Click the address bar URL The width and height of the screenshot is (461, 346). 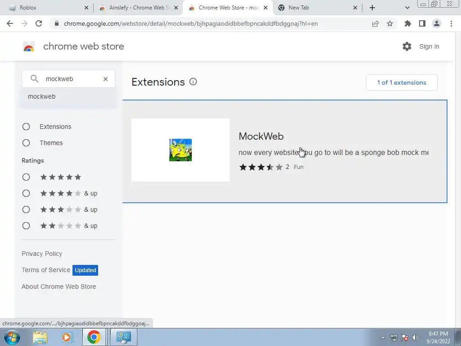pos(191,23)
